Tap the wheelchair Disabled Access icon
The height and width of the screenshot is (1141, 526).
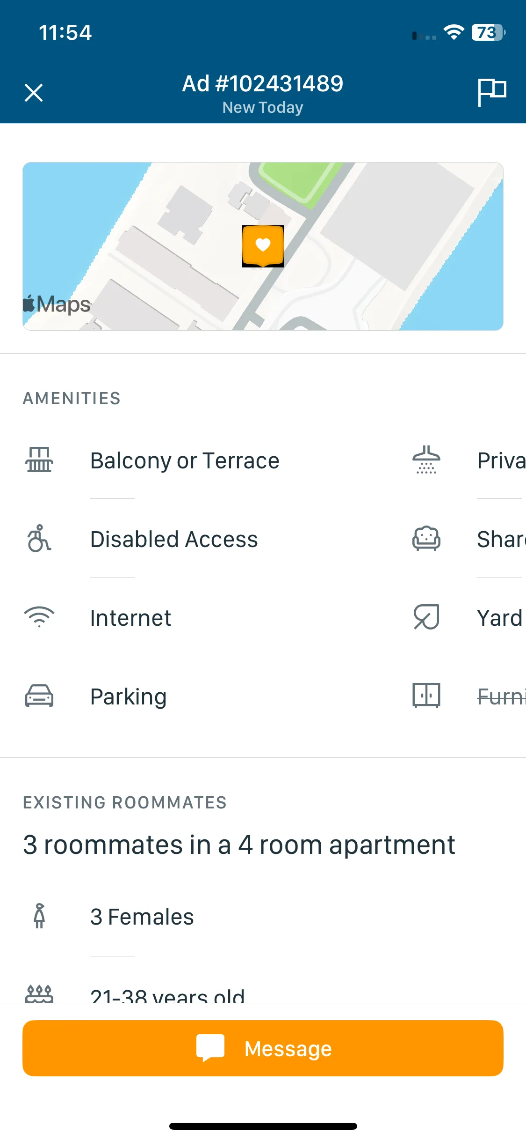pyautogui.click(x=39, y=539)
